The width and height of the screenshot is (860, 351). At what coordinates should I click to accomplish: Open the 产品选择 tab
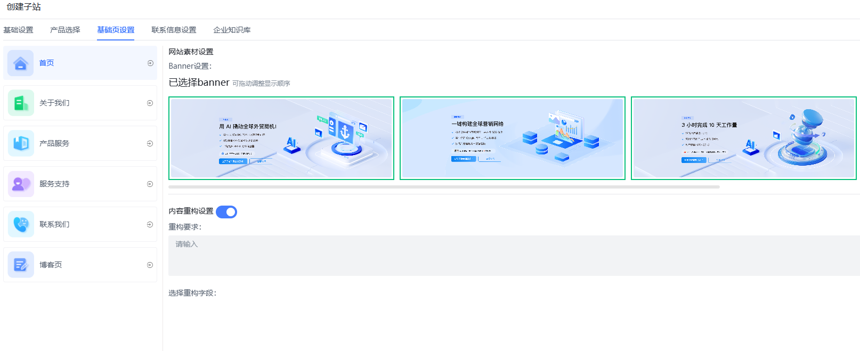pyautogui.click(x=65, y=30)
